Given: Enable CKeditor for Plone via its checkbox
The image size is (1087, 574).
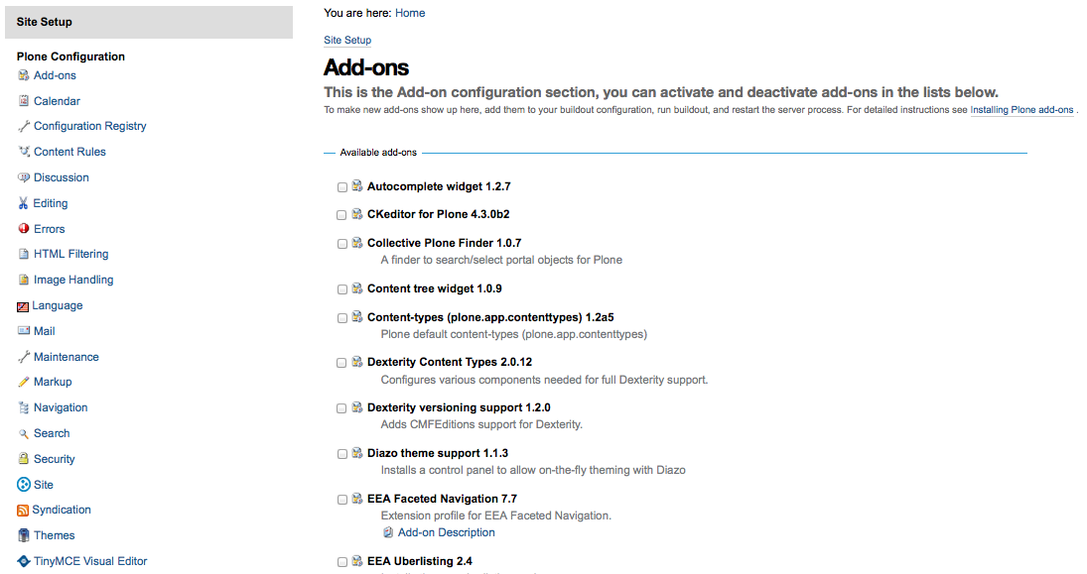Looking at the screenshot, I should (x=341, y=214).
